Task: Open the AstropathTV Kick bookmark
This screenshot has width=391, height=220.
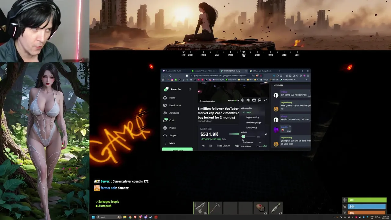Action: 231,80
